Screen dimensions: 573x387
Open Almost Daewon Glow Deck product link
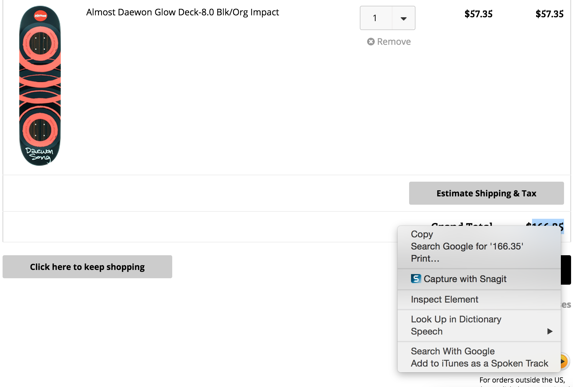click(x=182, y=12)
